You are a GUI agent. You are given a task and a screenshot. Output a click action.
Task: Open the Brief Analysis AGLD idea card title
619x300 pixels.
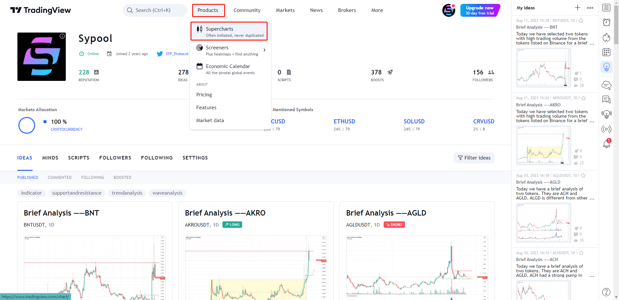pos(386,213)
